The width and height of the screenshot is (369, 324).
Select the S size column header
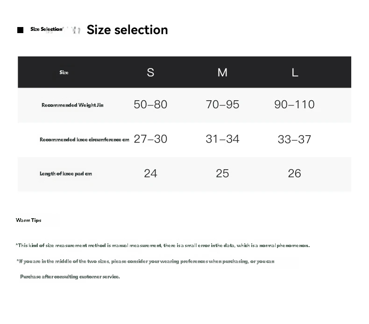(x=150, y=72)
